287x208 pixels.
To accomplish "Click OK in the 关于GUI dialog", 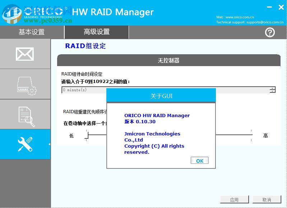I will click(199, 161).
